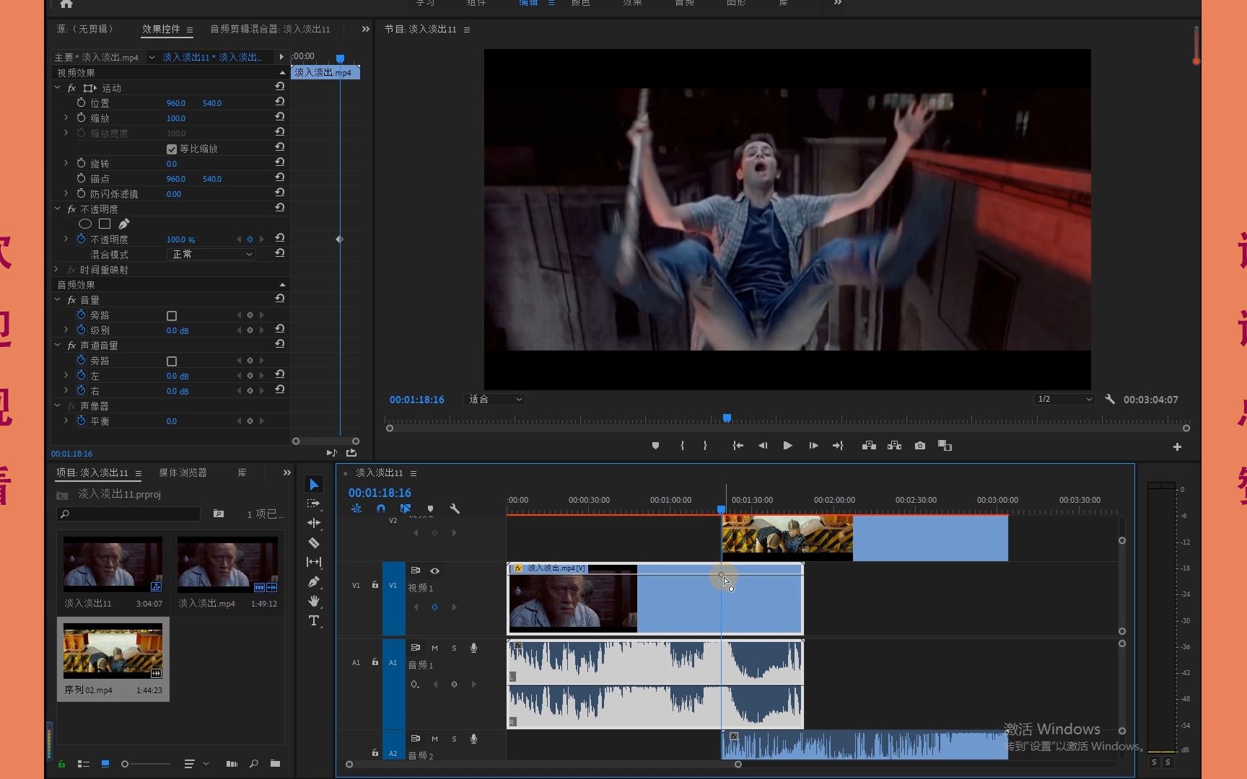1247x779 pixels.
Task: Reset the 位置 parameter
Action: pyautogui.click(x=280, y=102)
